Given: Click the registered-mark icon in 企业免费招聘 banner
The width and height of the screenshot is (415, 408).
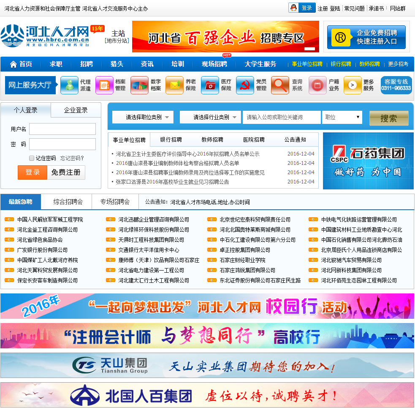Looking at the screenshot, I should coord(340,37).
